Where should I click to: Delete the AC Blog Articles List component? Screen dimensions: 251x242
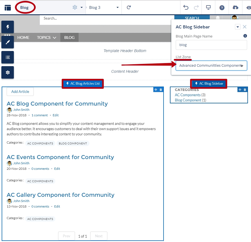(161, 90)
